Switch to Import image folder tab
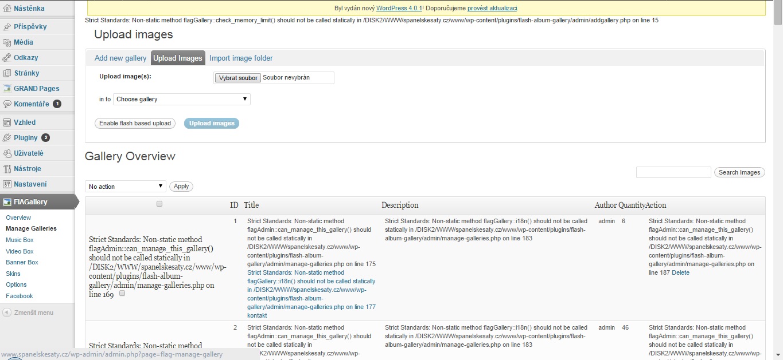 coord(241,58)
